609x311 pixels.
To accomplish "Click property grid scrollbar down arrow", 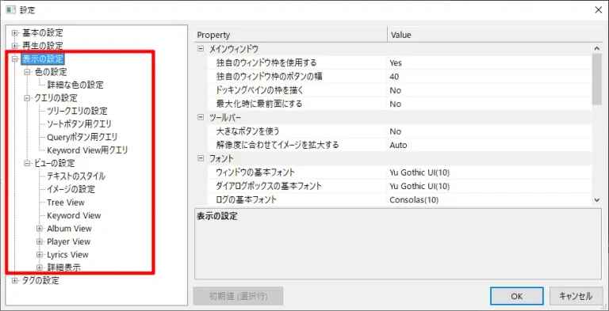I will pos(597,200).
